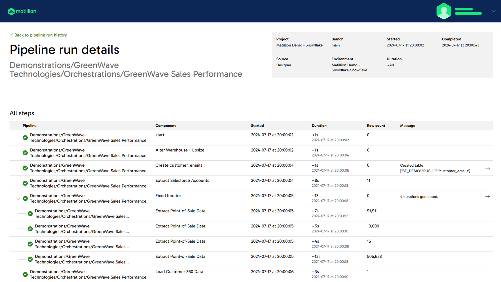Open details arrow for 4 iterations generated
The height and width of the screenshot is (282, 501).
pos(487,196)
